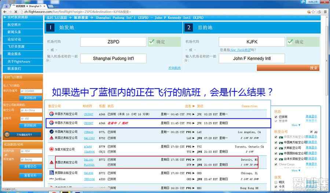Viewport: 330px width, 193px height.
Task: Open a new browser tab
Action: pos(51,6)
